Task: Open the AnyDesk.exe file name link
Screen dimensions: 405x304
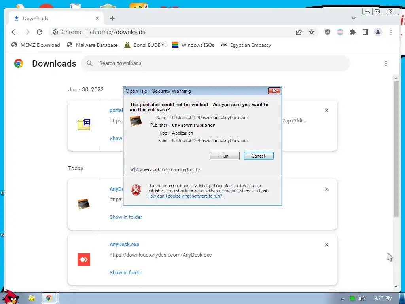Action: point(124,245)
